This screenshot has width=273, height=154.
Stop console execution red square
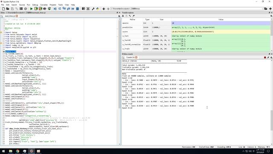[x=265, y=57]
